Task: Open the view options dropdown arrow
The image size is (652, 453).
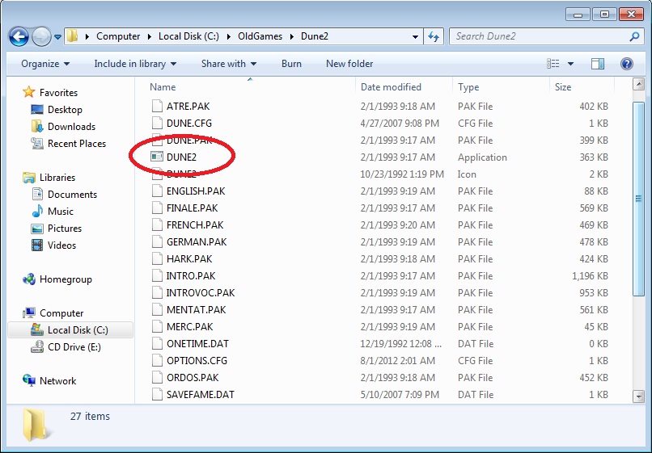Action: tap(570, 64)
